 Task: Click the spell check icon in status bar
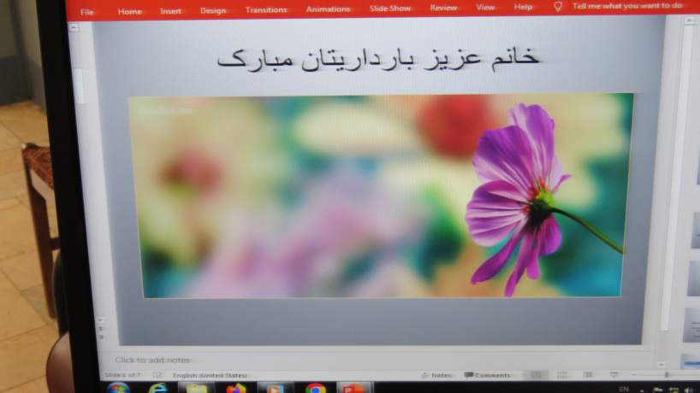click(x=157, y=375)
